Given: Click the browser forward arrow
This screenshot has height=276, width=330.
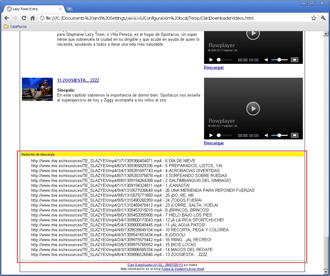Looking at the screenshot, I should pyautogui.click(x=15, y=18).
